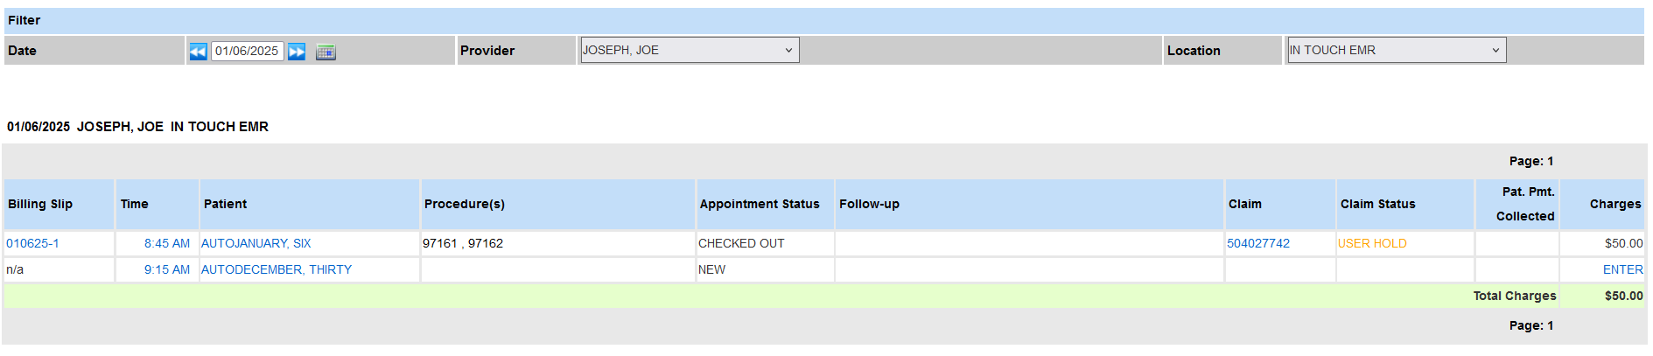Click the USER HOLD claim status
The width and height of the screenshot is (1653, 356).
coord(1372,243)
